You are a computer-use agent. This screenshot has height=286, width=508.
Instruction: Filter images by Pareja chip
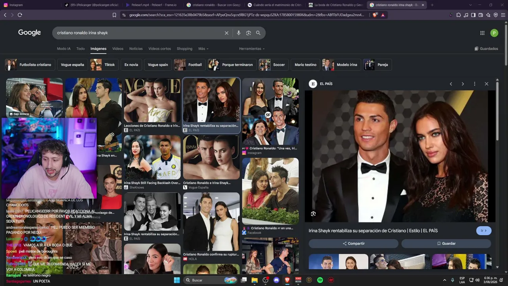click(x=377, y=65)
